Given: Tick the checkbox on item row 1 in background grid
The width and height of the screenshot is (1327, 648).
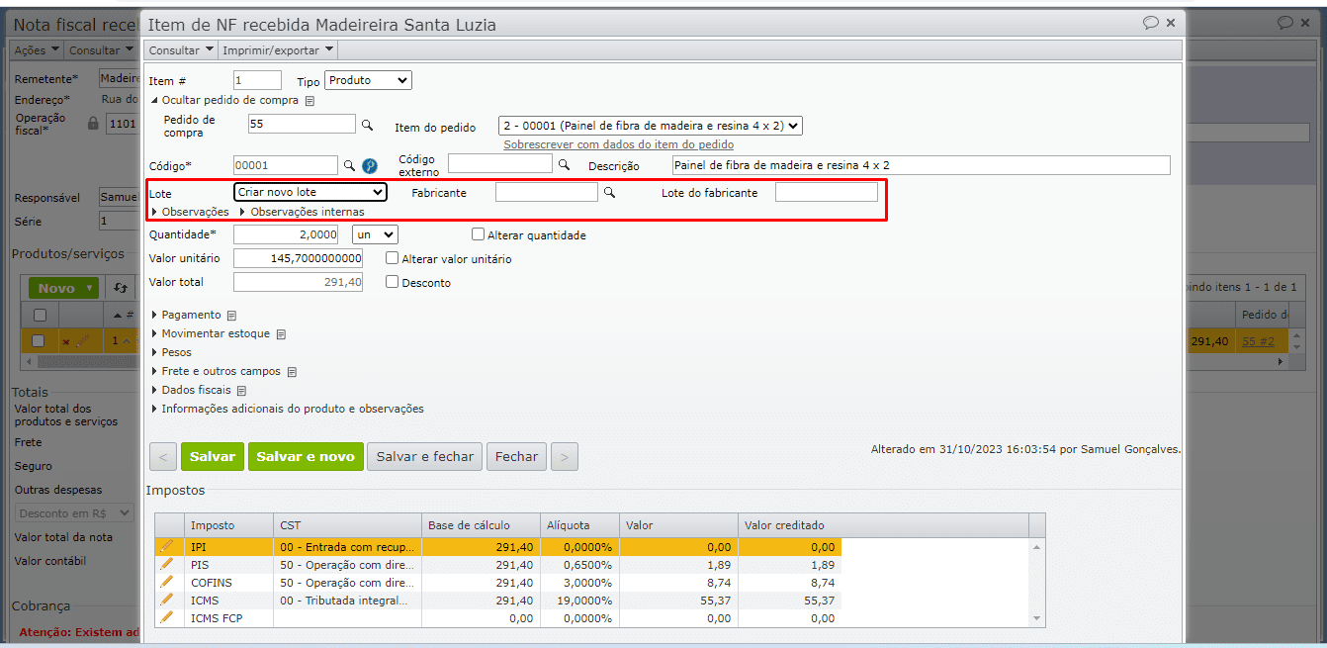Looking at the screenshot, I should coord(40,341).
